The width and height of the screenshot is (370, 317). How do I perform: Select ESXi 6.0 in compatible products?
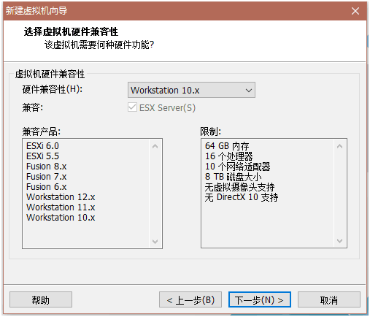(42, 146)
